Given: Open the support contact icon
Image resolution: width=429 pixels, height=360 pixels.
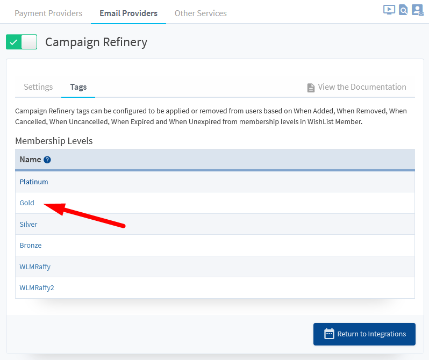Looking at the screenshot, I should [418, 10].
